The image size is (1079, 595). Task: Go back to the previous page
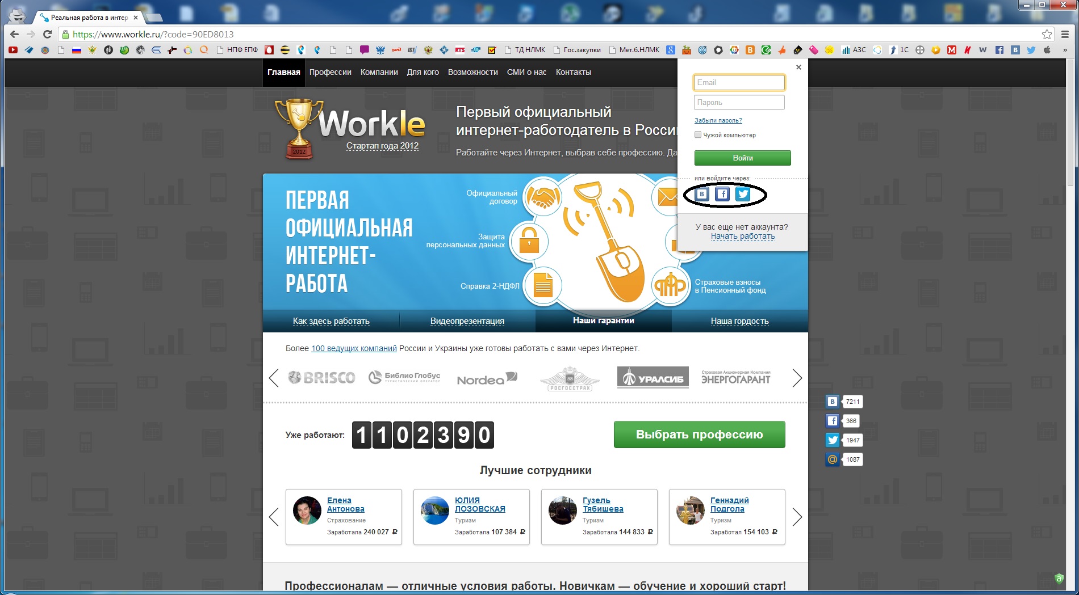(15, 34)
